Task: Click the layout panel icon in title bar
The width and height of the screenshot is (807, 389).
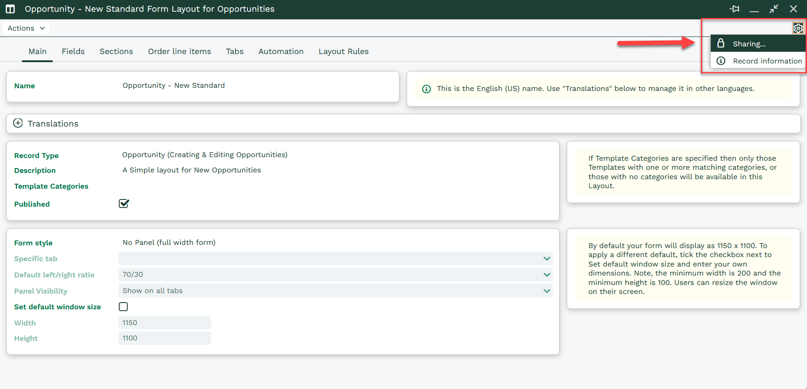Action: (10, 9)
